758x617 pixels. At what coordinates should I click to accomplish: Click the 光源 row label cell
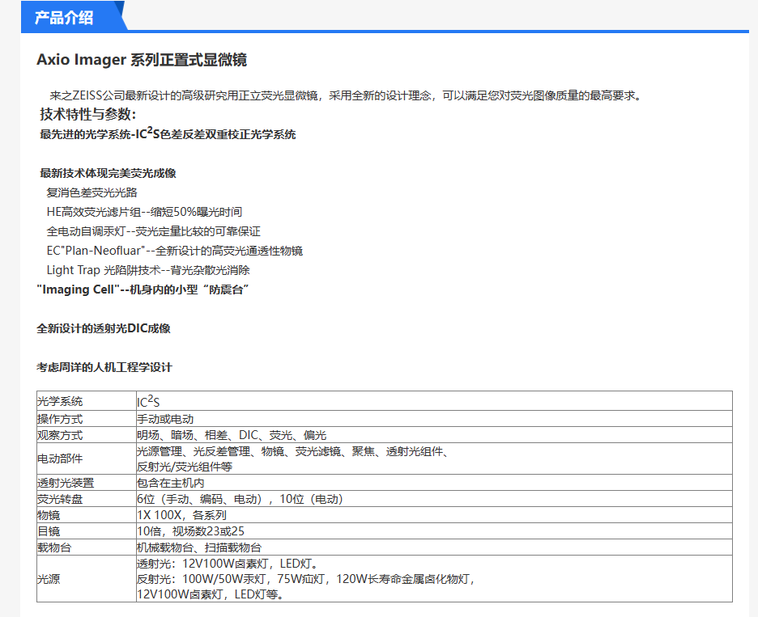[x=87, y=579]
